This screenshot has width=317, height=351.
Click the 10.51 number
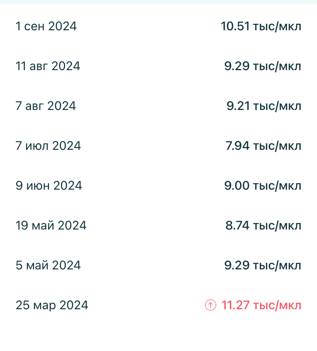[235, 26]
